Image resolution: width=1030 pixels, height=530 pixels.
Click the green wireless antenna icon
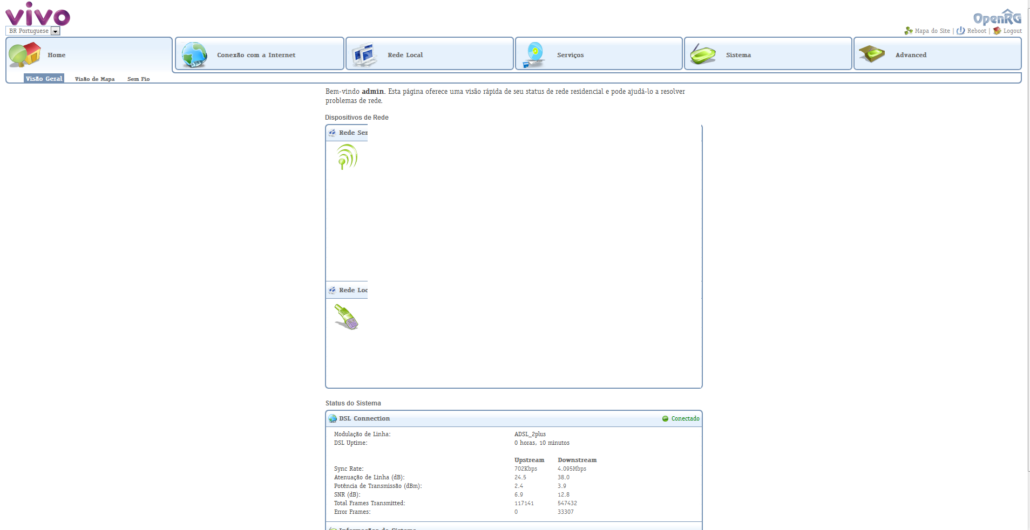347,157
